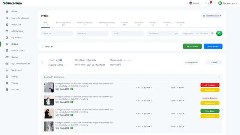
Task: Click green SKU icon on Awaiting Quotation item
Action: [72, 102]
